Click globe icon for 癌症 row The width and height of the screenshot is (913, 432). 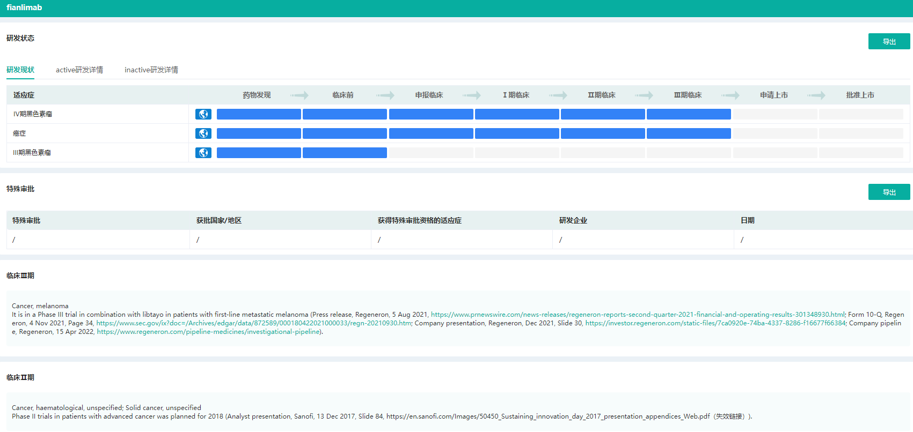coord(203,133)
